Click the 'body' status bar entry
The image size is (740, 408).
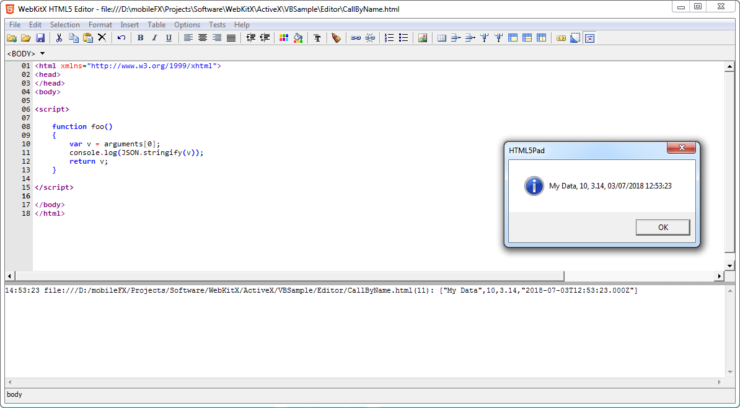tap(15, 394)
